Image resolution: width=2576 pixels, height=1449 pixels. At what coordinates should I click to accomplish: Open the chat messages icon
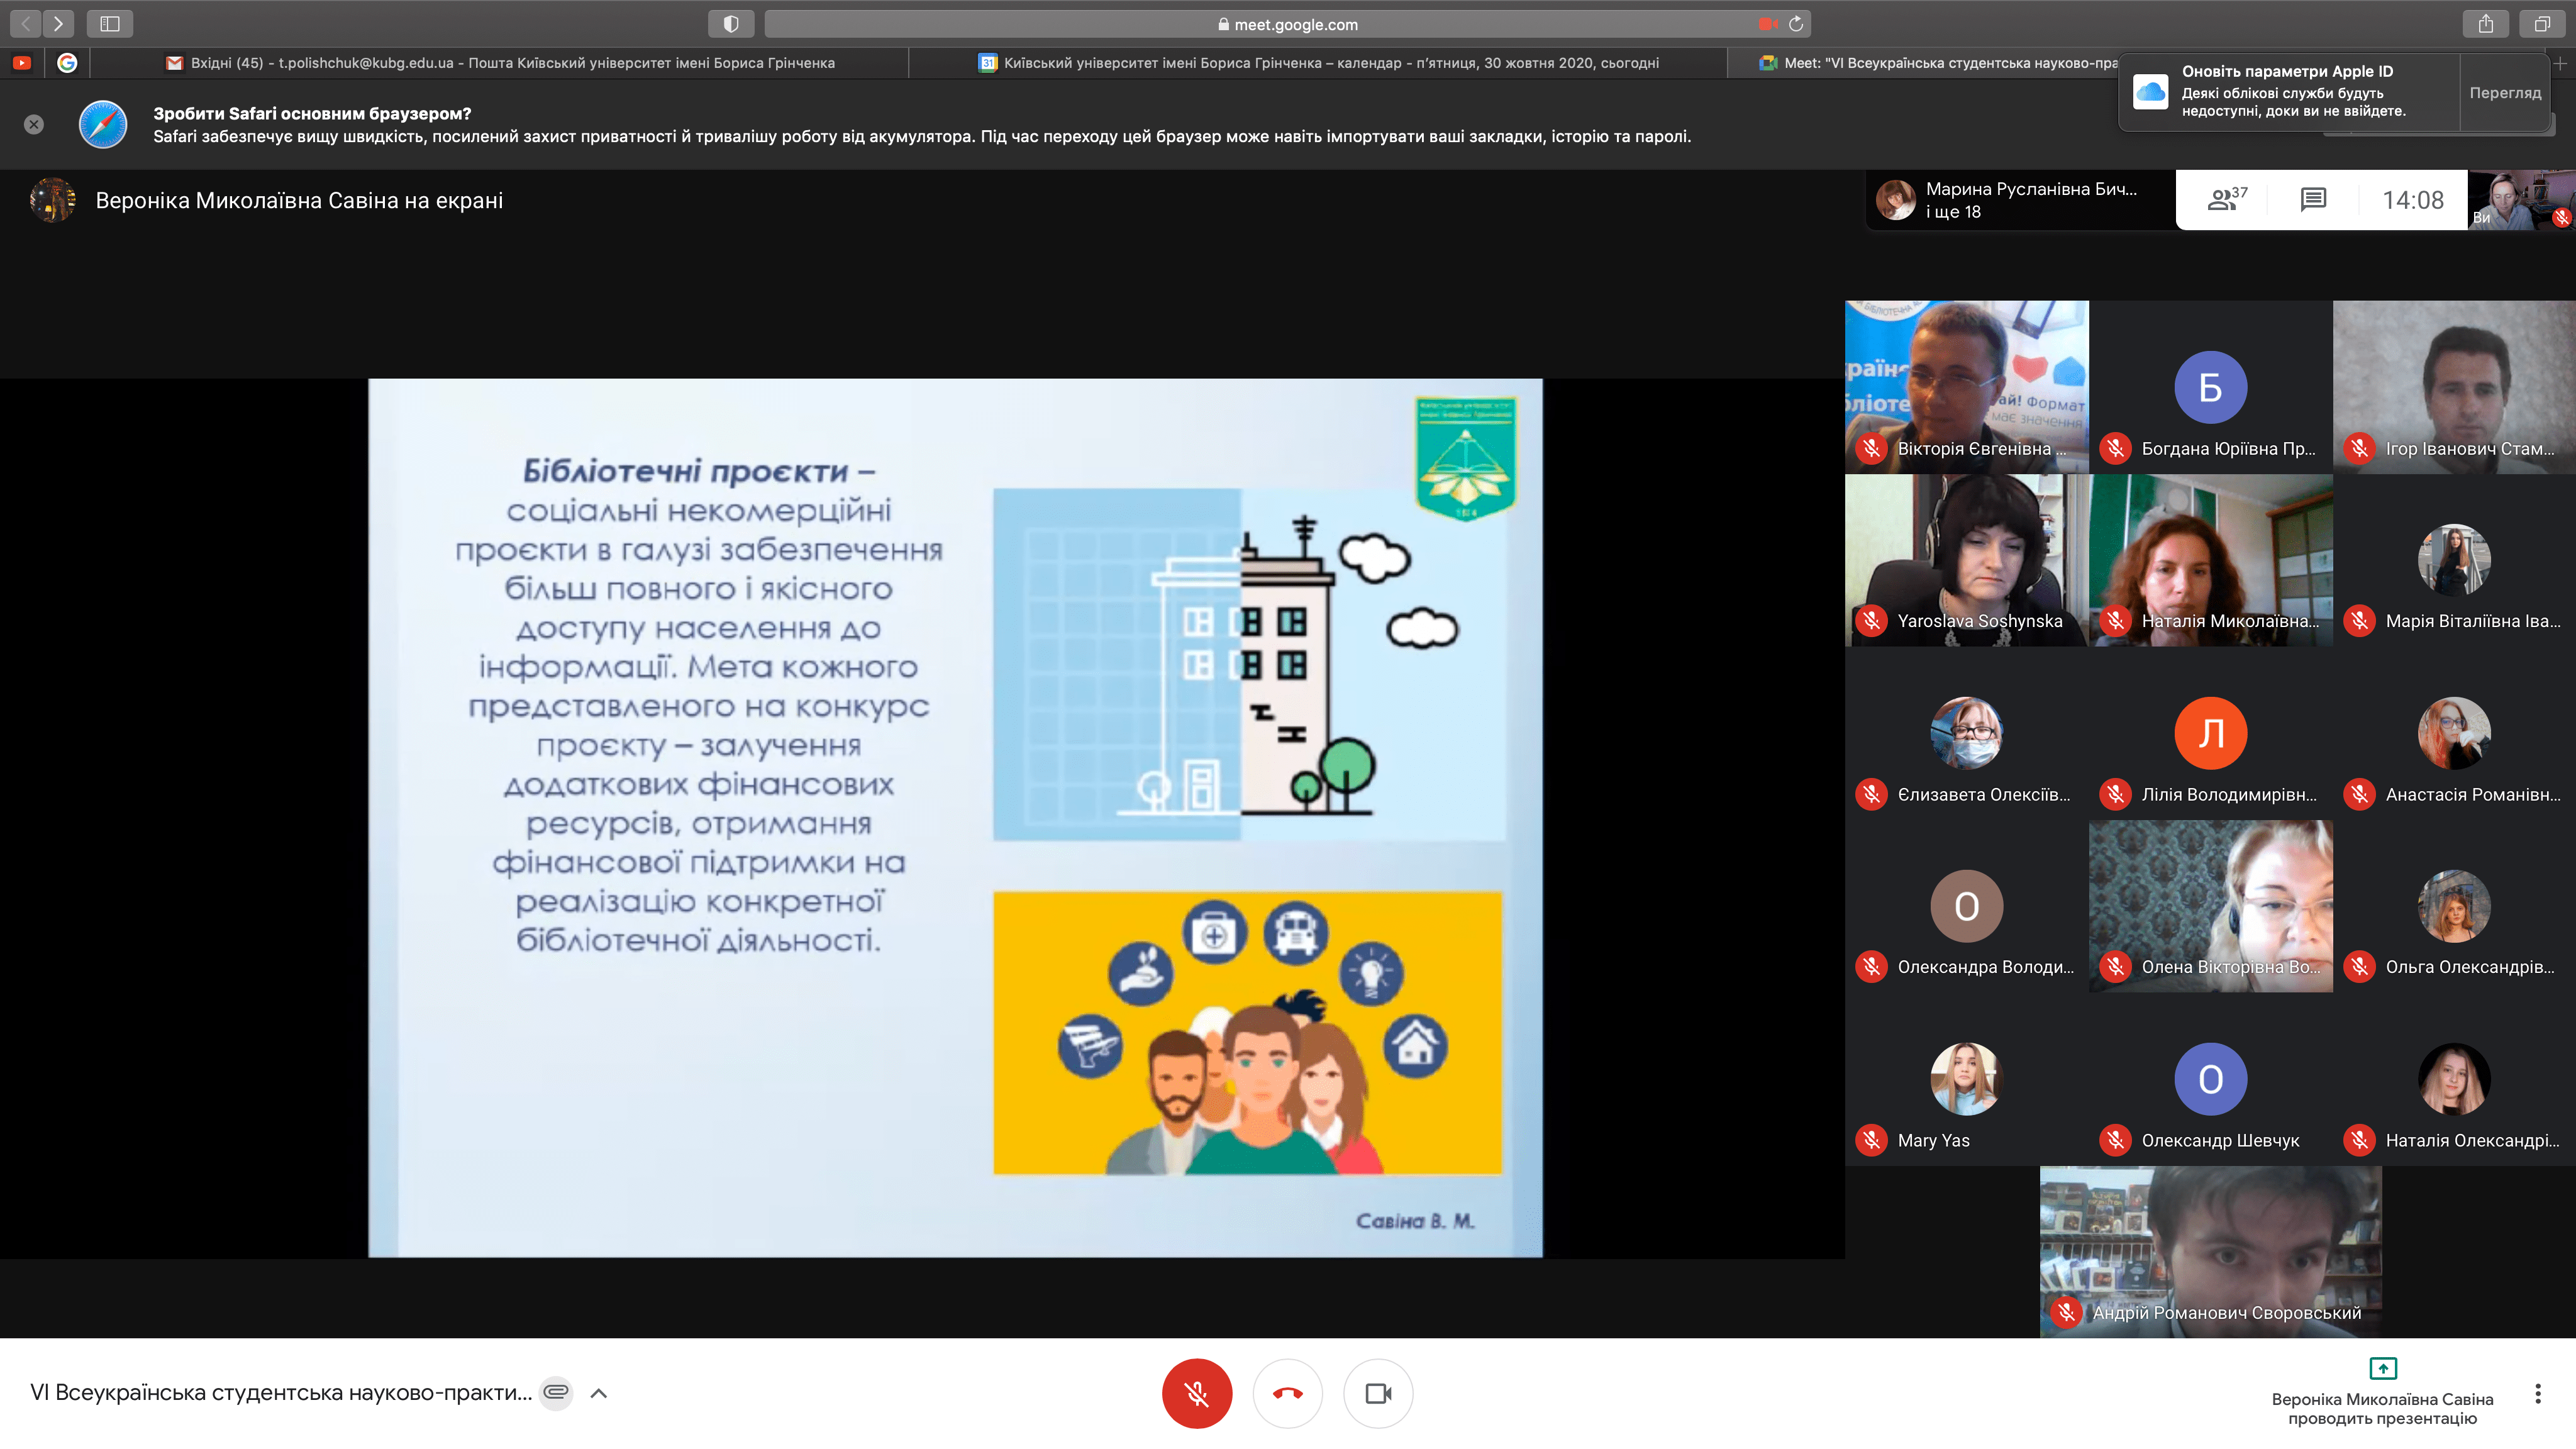coord(2313,200)
